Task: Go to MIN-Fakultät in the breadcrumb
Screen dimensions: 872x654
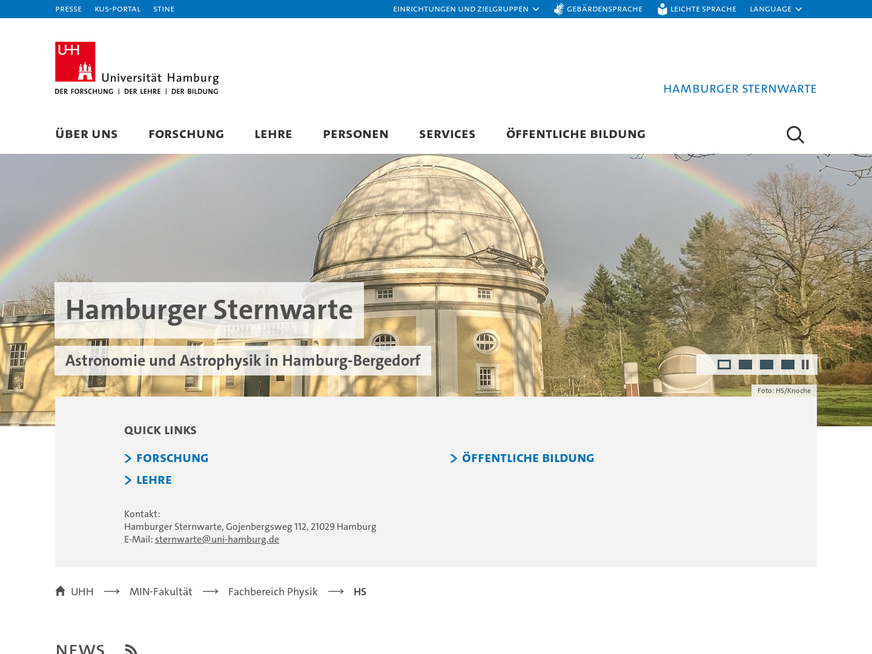Action: [x=161, y=592]
